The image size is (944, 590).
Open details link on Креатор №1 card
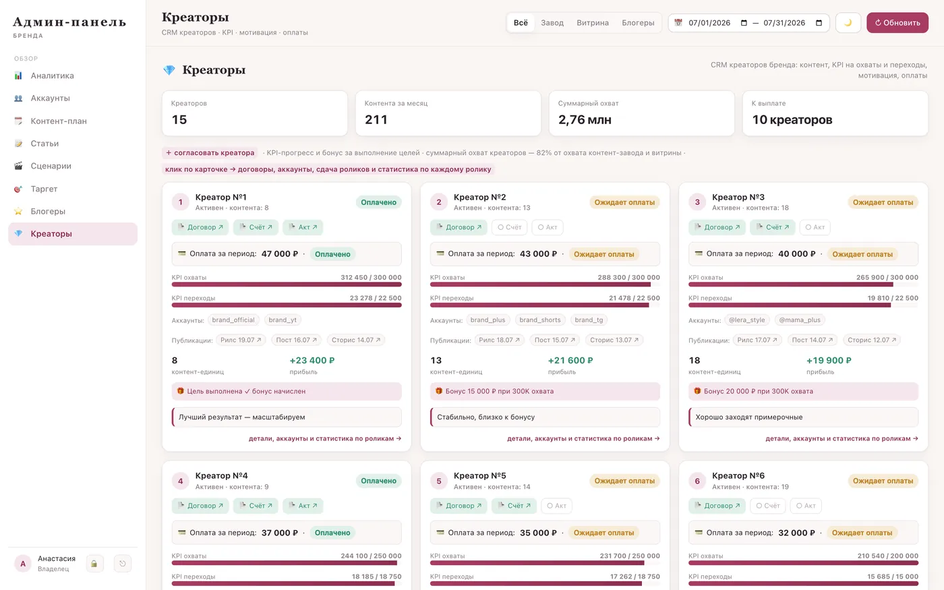[x=325, y=439]
